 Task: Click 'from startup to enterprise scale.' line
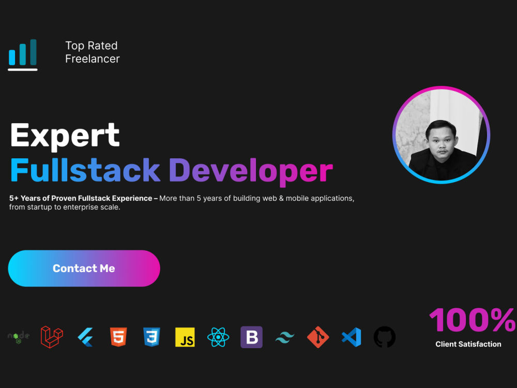pyautogui.click(x=65, y=207)
